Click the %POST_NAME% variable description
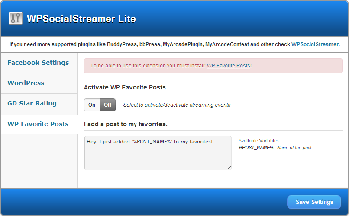 tap(275, 148)
